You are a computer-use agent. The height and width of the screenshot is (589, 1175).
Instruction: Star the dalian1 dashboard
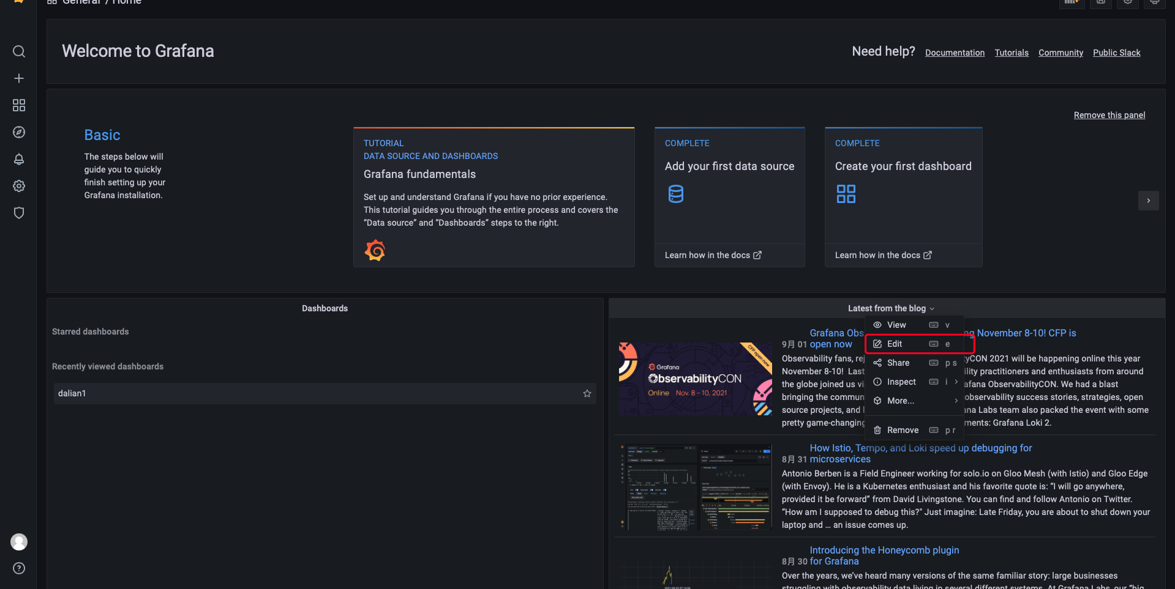[x=587, y=393]
